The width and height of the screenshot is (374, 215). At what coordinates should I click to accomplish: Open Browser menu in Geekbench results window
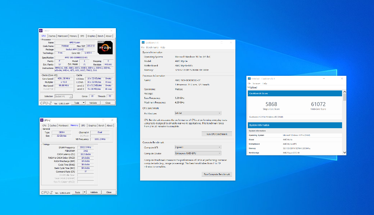257,84
